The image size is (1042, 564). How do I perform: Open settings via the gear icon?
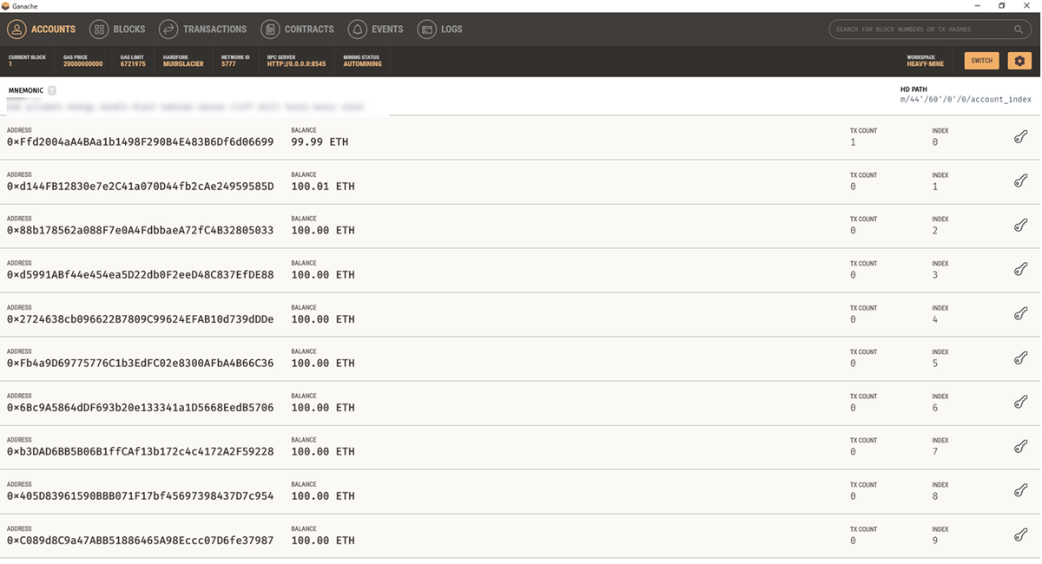[x=1019, y=61]
